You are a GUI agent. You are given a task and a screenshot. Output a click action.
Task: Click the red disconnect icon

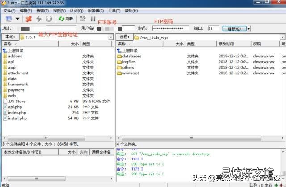coord(29,19)
